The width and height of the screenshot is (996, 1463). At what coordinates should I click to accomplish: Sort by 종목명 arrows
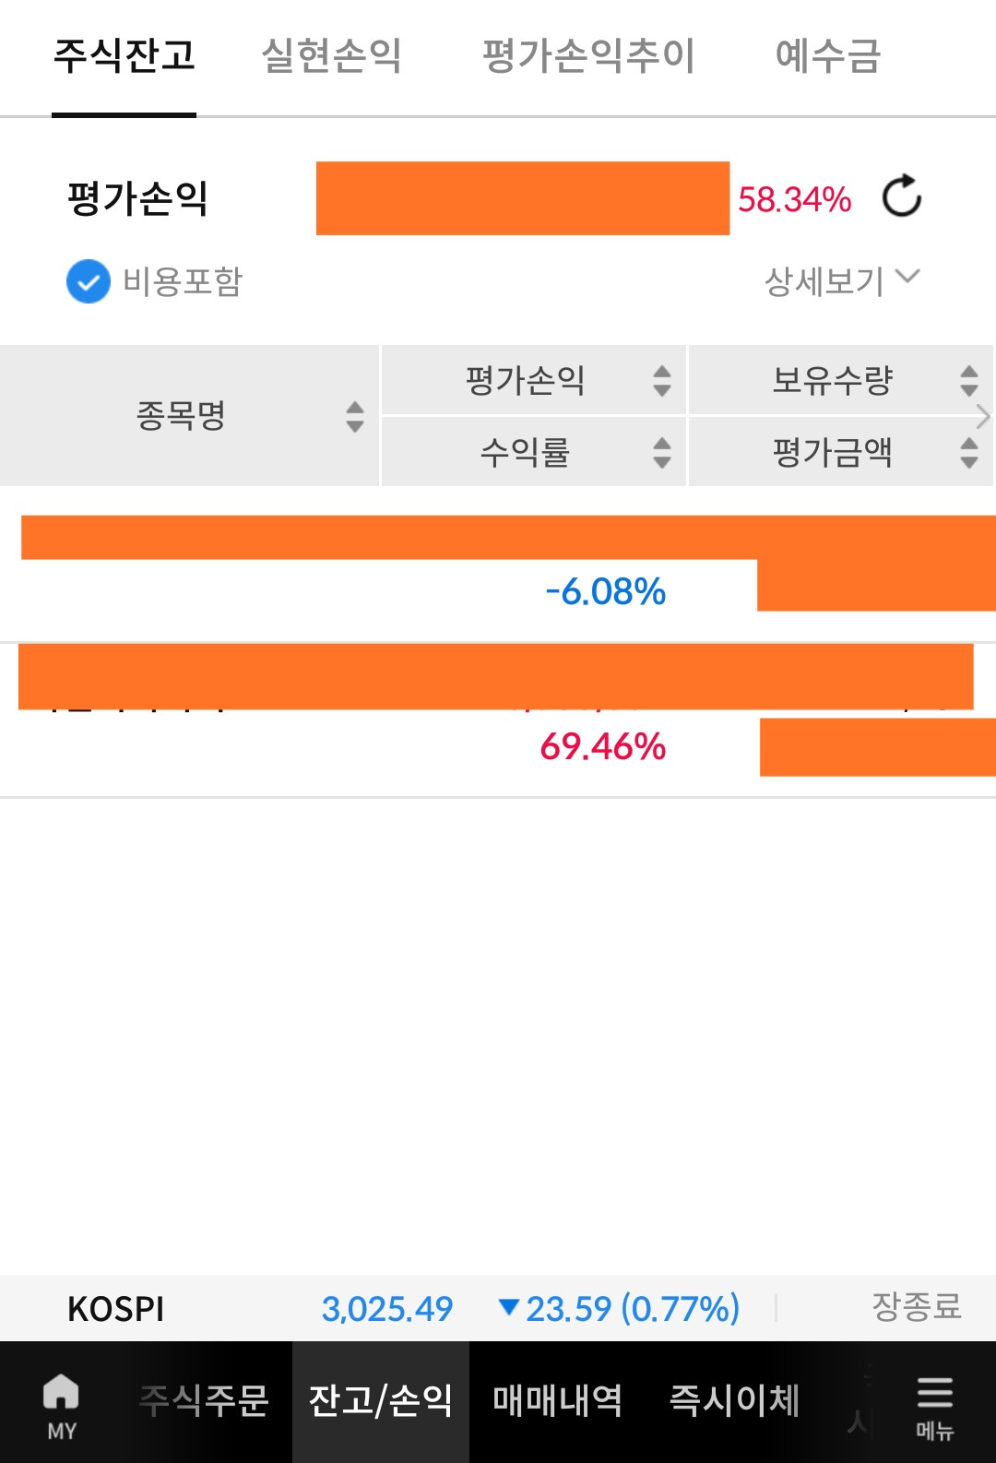355,416
